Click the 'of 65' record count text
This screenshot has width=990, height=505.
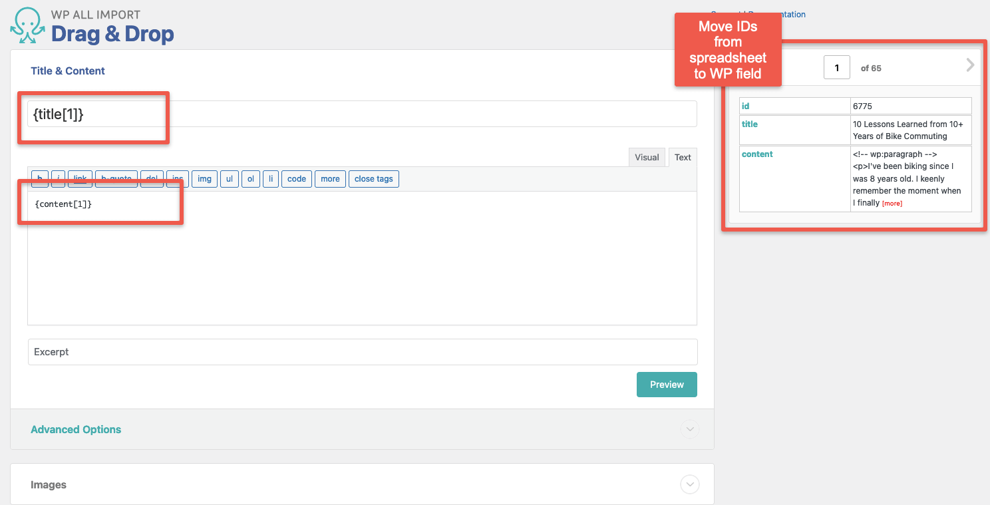(871, 69)
